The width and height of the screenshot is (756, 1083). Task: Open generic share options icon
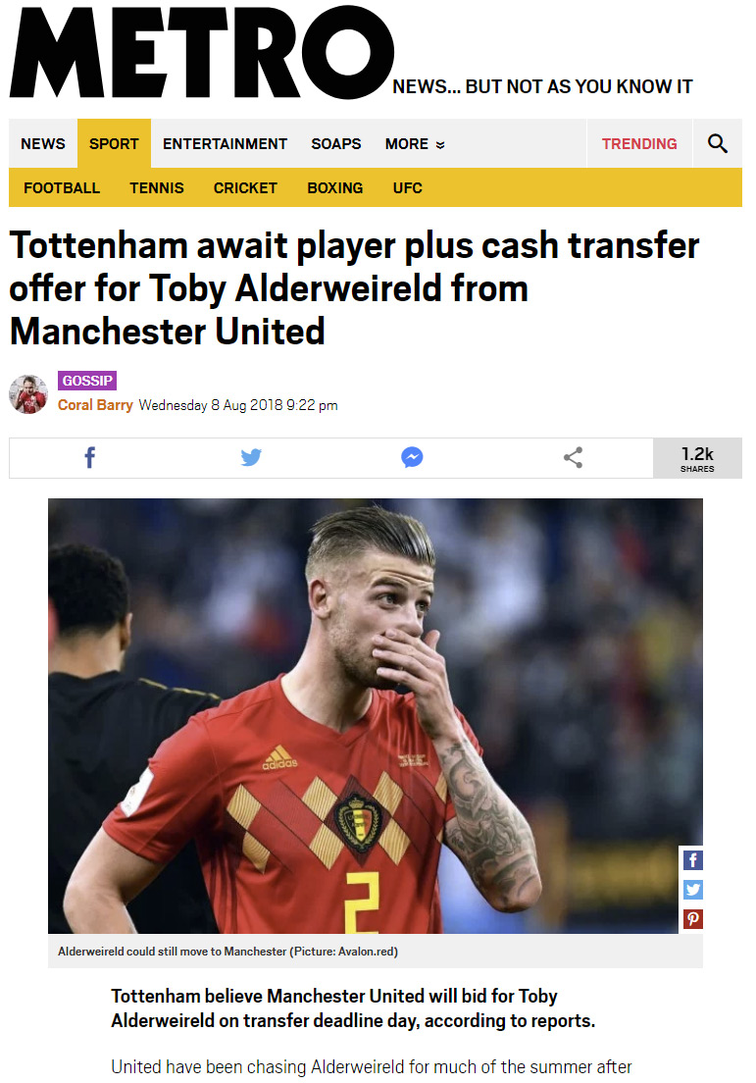click(x=573, y=457)
